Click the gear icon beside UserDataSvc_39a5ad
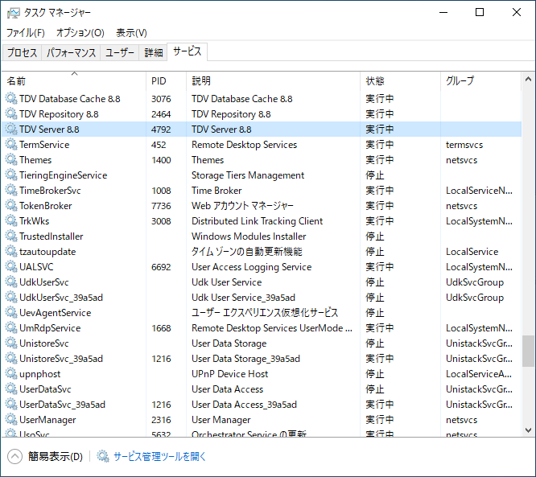 [x=11, y=405]
